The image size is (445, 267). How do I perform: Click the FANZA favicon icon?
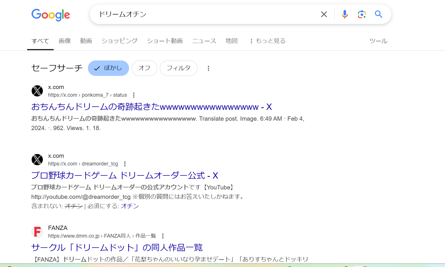[x=37, y=232]
